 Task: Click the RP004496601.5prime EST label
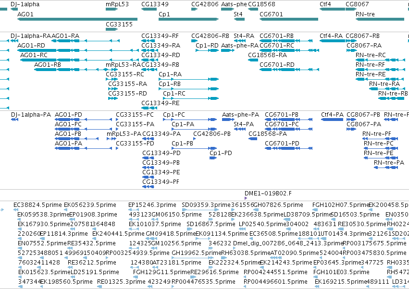pos(275,282)
